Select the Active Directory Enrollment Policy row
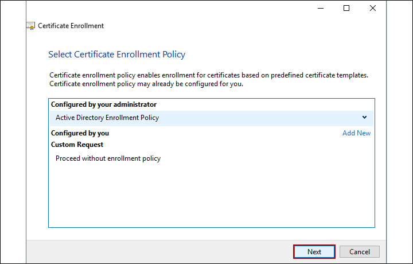The height and width of the screenshot is (264, 413). pyautogui.click(x=172, y=118)
